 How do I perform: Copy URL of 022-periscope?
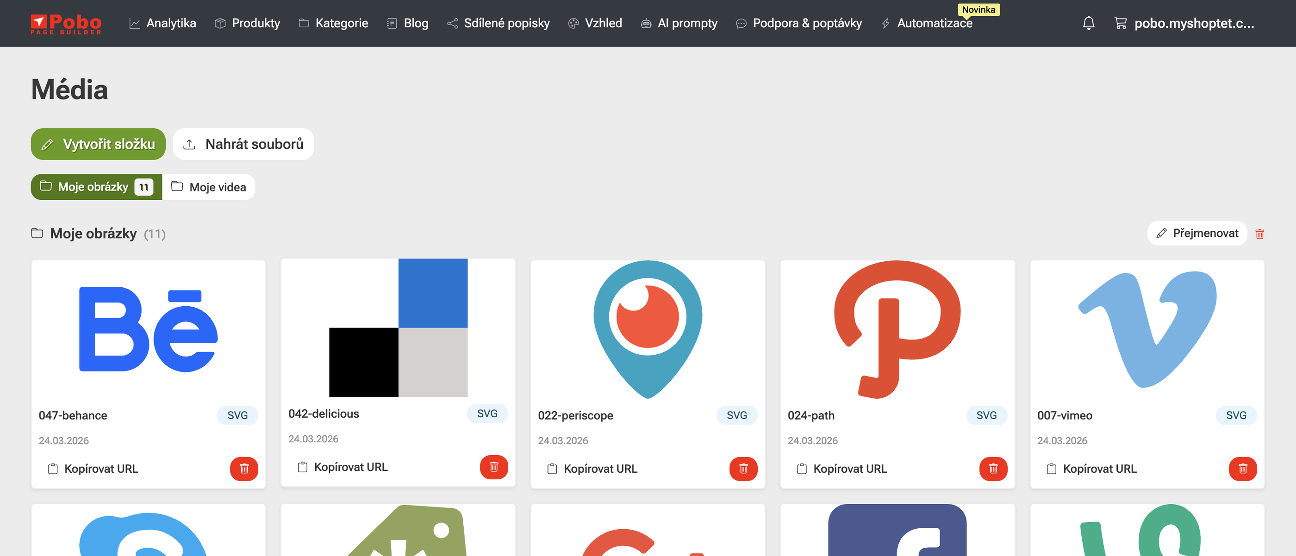tap(592, 469)
